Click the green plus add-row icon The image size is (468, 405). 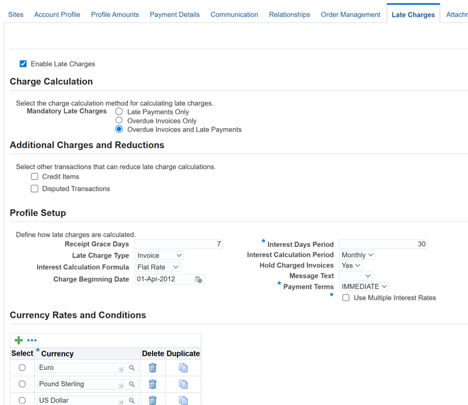coord(19,340)
